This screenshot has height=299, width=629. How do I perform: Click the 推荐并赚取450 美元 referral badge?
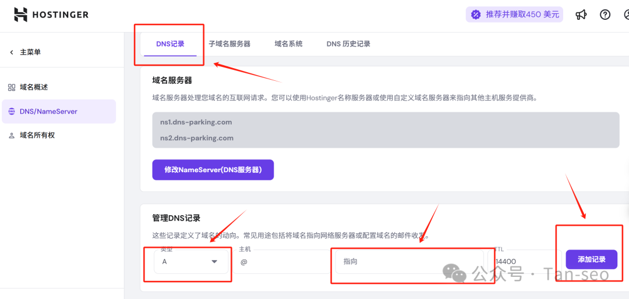point(514,15)
